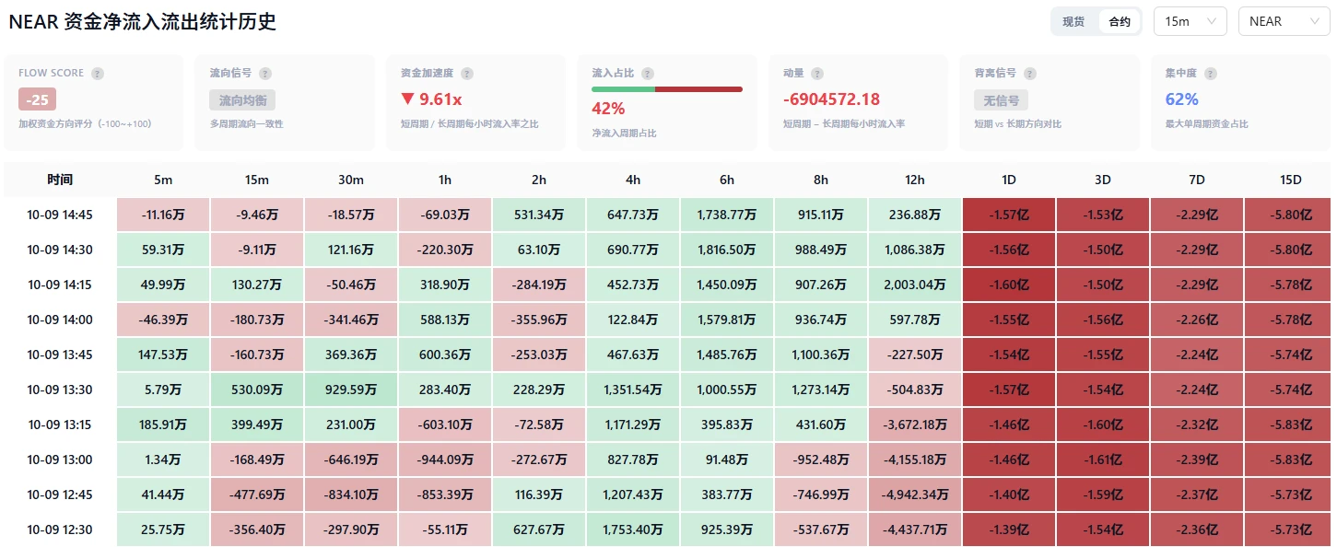The height and width of the screenshot is (547, 1337).
Task: Select the 合约 market tab
Action: [x=1120, y=21]
